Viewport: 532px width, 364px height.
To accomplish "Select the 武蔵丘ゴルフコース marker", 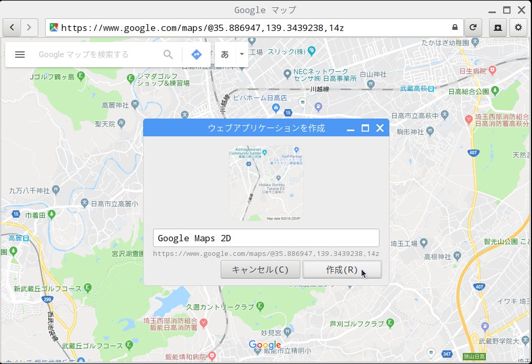I will click(x=129, y=345).
